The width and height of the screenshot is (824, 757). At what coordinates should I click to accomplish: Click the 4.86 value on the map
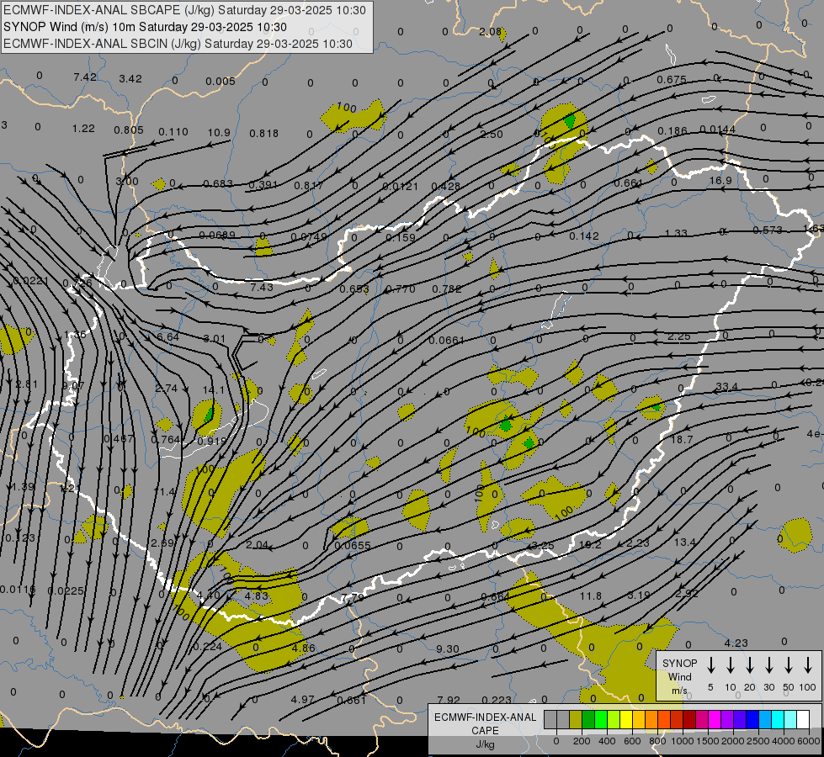[304, 648]
